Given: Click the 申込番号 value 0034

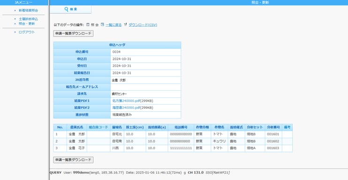Looking at the screenshot, I should point(116,52).
